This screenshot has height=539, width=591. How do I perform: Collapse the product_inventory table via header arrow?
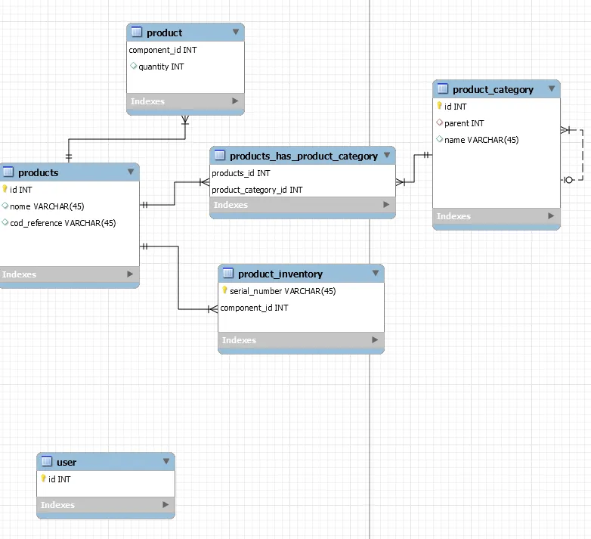pyautogui.click(x=375, y=274)
